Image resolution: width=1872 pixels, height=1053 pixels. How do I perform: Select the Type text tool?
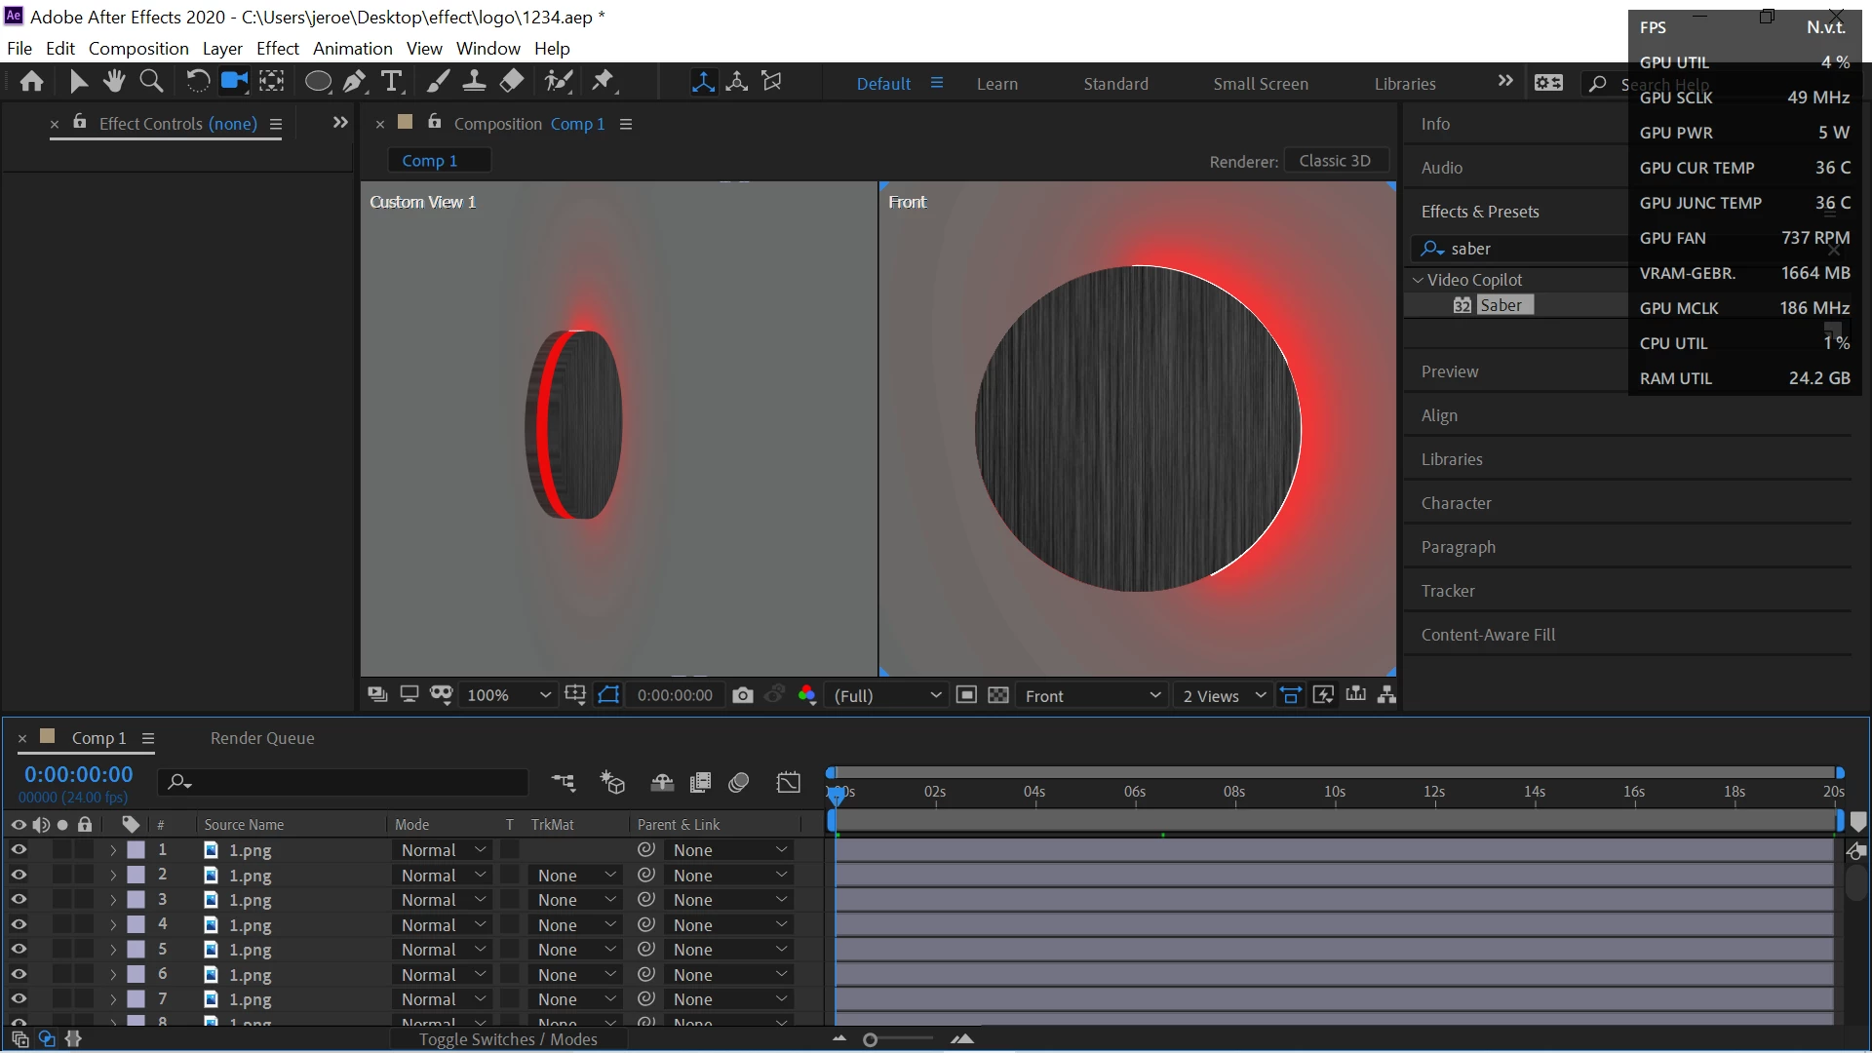pyautogui.click(x=392, y=82)
